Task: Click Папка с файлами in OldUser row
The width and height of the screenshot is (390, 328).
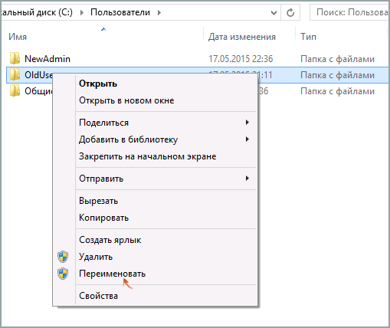Action: pos(337,75)
